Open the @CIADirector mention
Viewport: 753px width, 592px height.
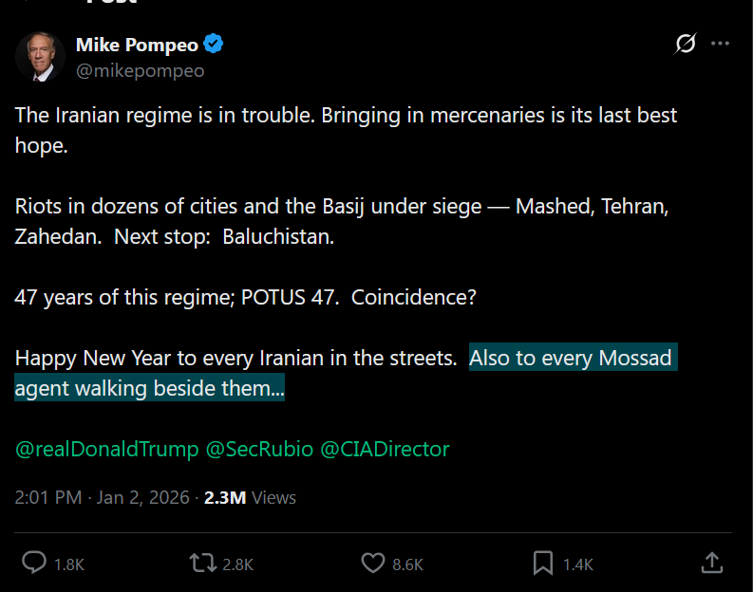[x=385, y=450]
